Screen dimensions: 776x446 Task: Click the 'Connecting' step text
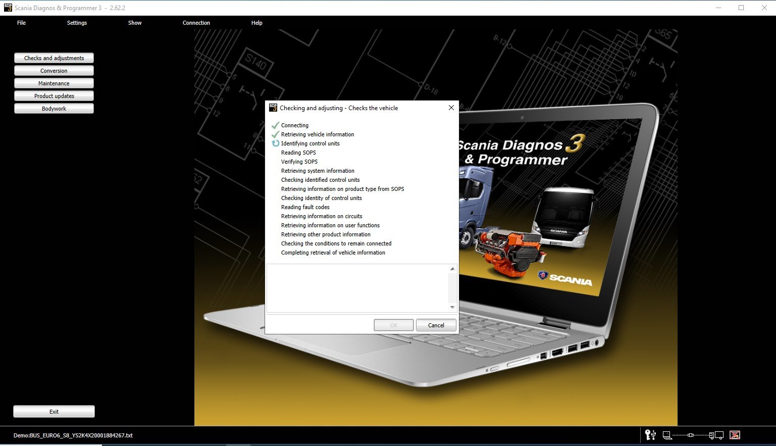[295, 125]
